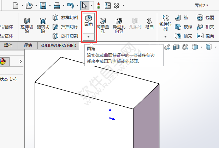Screen dimensions: 219x148
Task: Undo the last action
Action: (71, 6)
